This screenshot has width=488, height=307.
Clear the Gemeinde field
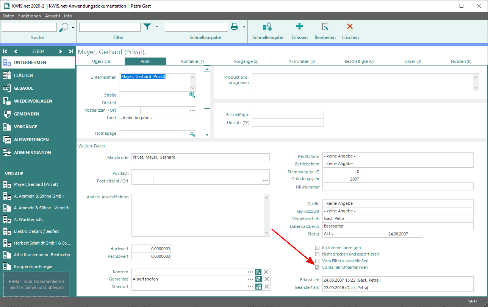[x=266, y=279]
